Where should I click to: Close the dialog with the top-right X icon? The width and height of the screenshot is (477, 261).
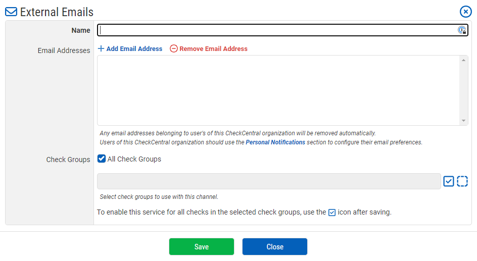click(x=465, y=12)
